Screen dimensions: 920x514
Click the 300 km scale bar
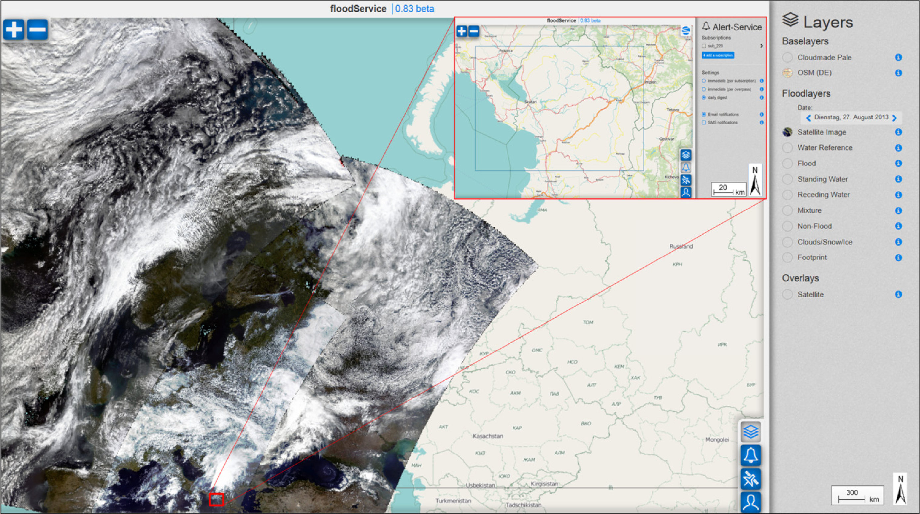pyautogui.click(x=857, y=495)
